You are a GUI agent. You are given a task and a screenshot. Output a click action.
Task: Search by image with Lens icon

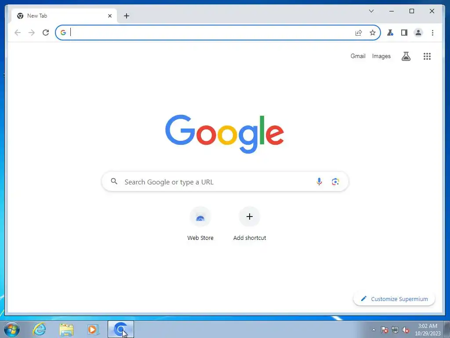[x=335, y=182]
